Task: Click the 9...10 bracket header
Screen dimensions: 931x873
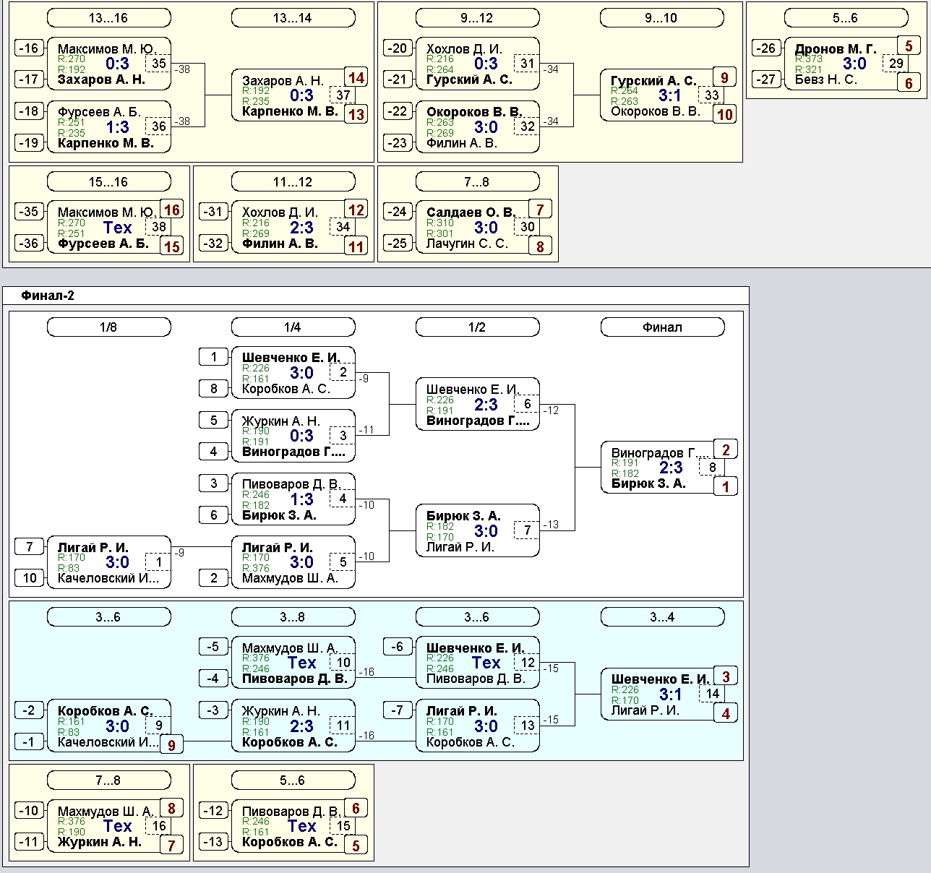Action: (662, 18)
